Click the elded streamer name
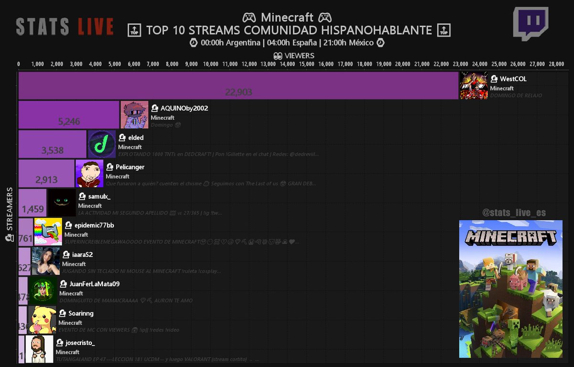Image resolution: width=574 pixels, height=367 pixels. (x=136, y=138)
